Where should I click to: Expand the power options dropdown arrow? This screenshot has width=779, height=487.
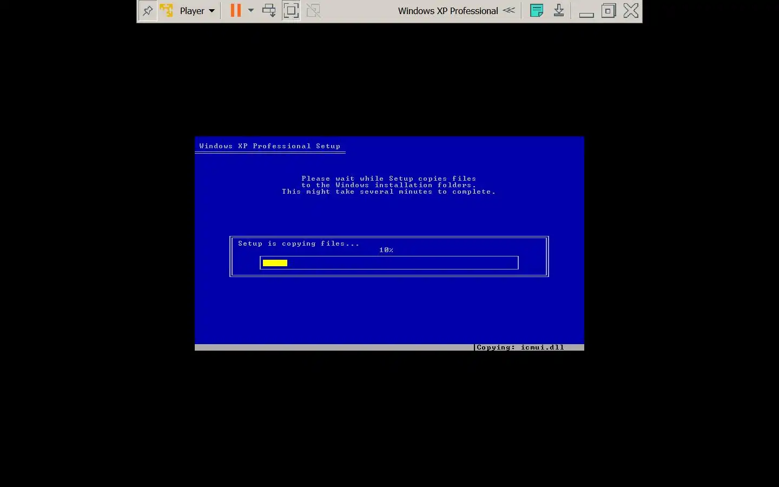(251, 11)
